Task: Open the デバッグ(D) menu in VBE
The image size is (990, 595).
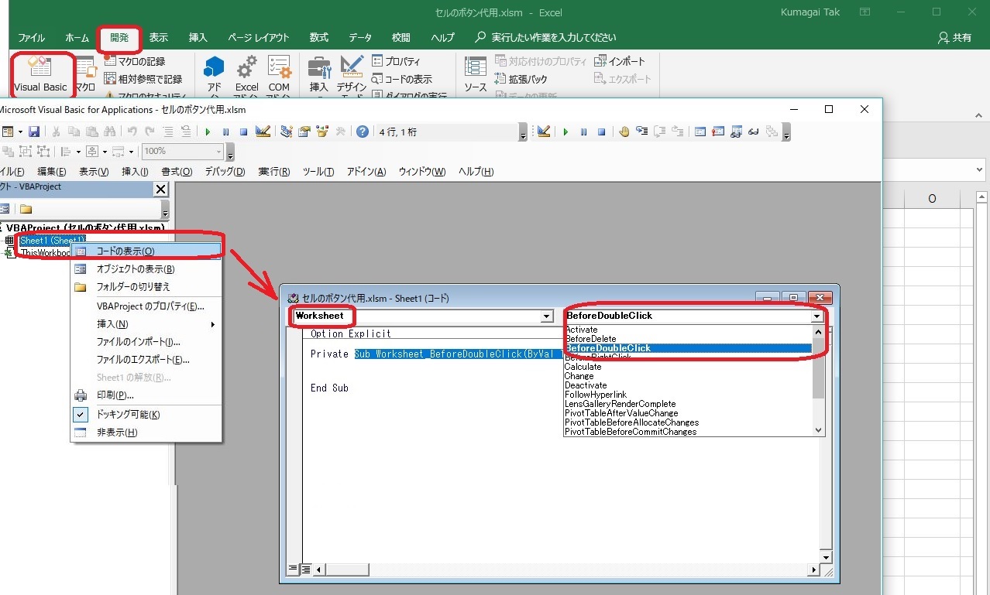Action: click(x=225, y=172)
